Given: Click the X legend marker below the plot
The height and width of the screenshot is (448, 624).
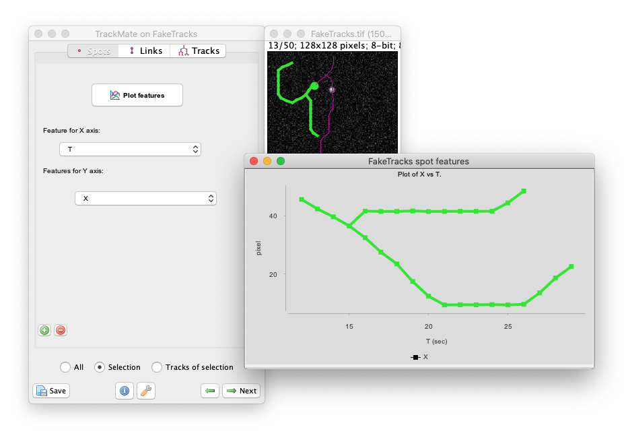Looking at the screenshot, I should [416, 357].
